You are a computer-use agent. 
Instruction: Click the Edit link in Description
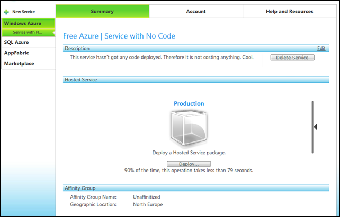(x=321, y=49)
